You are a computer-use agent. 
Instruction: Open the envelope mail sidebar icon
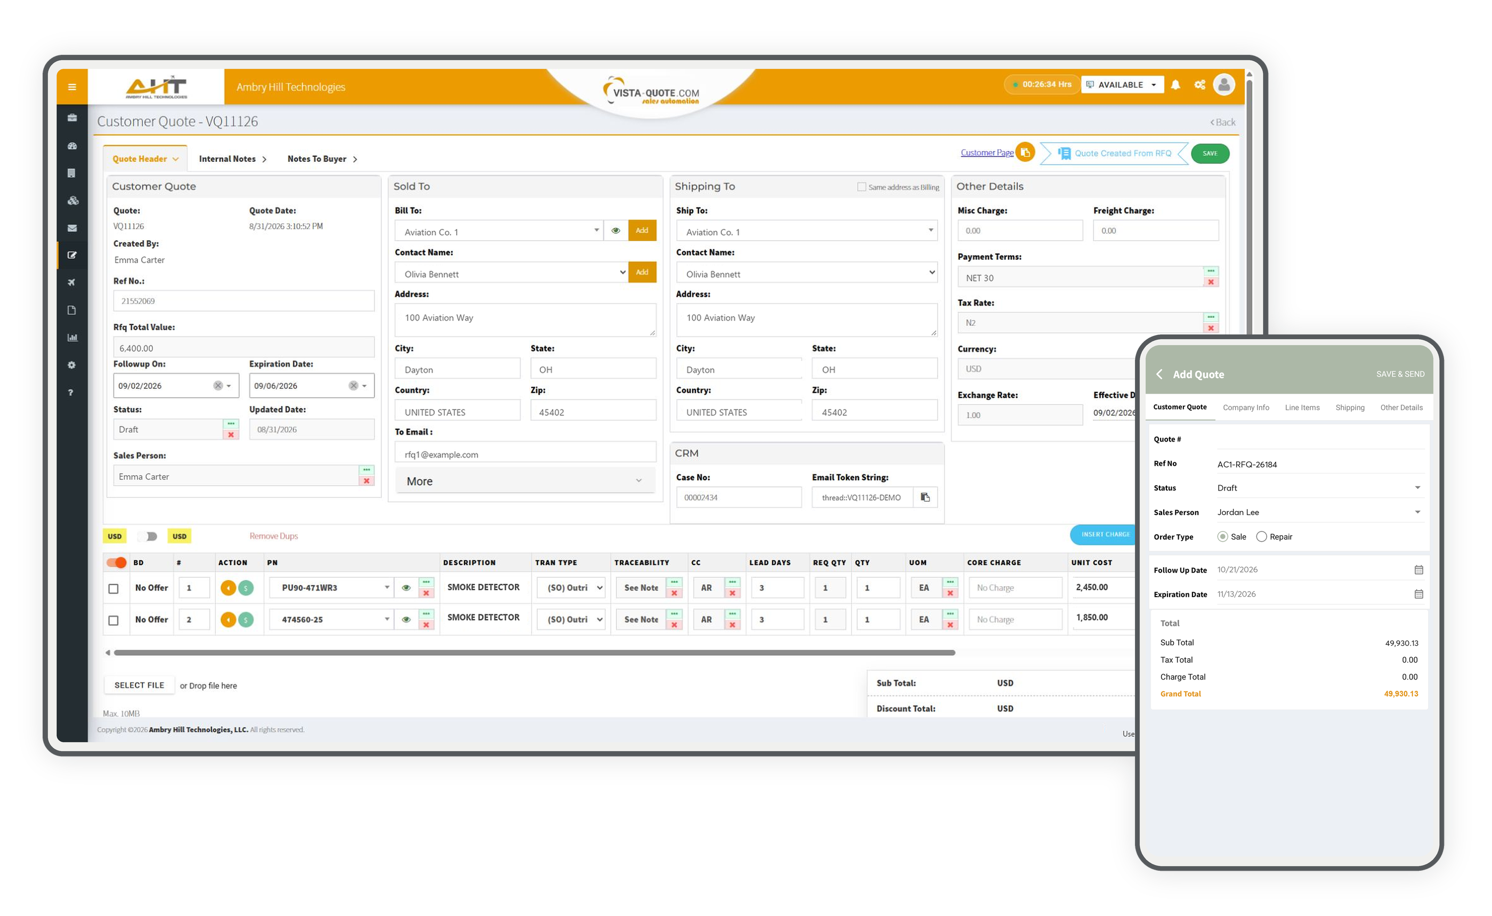(72, 229)
